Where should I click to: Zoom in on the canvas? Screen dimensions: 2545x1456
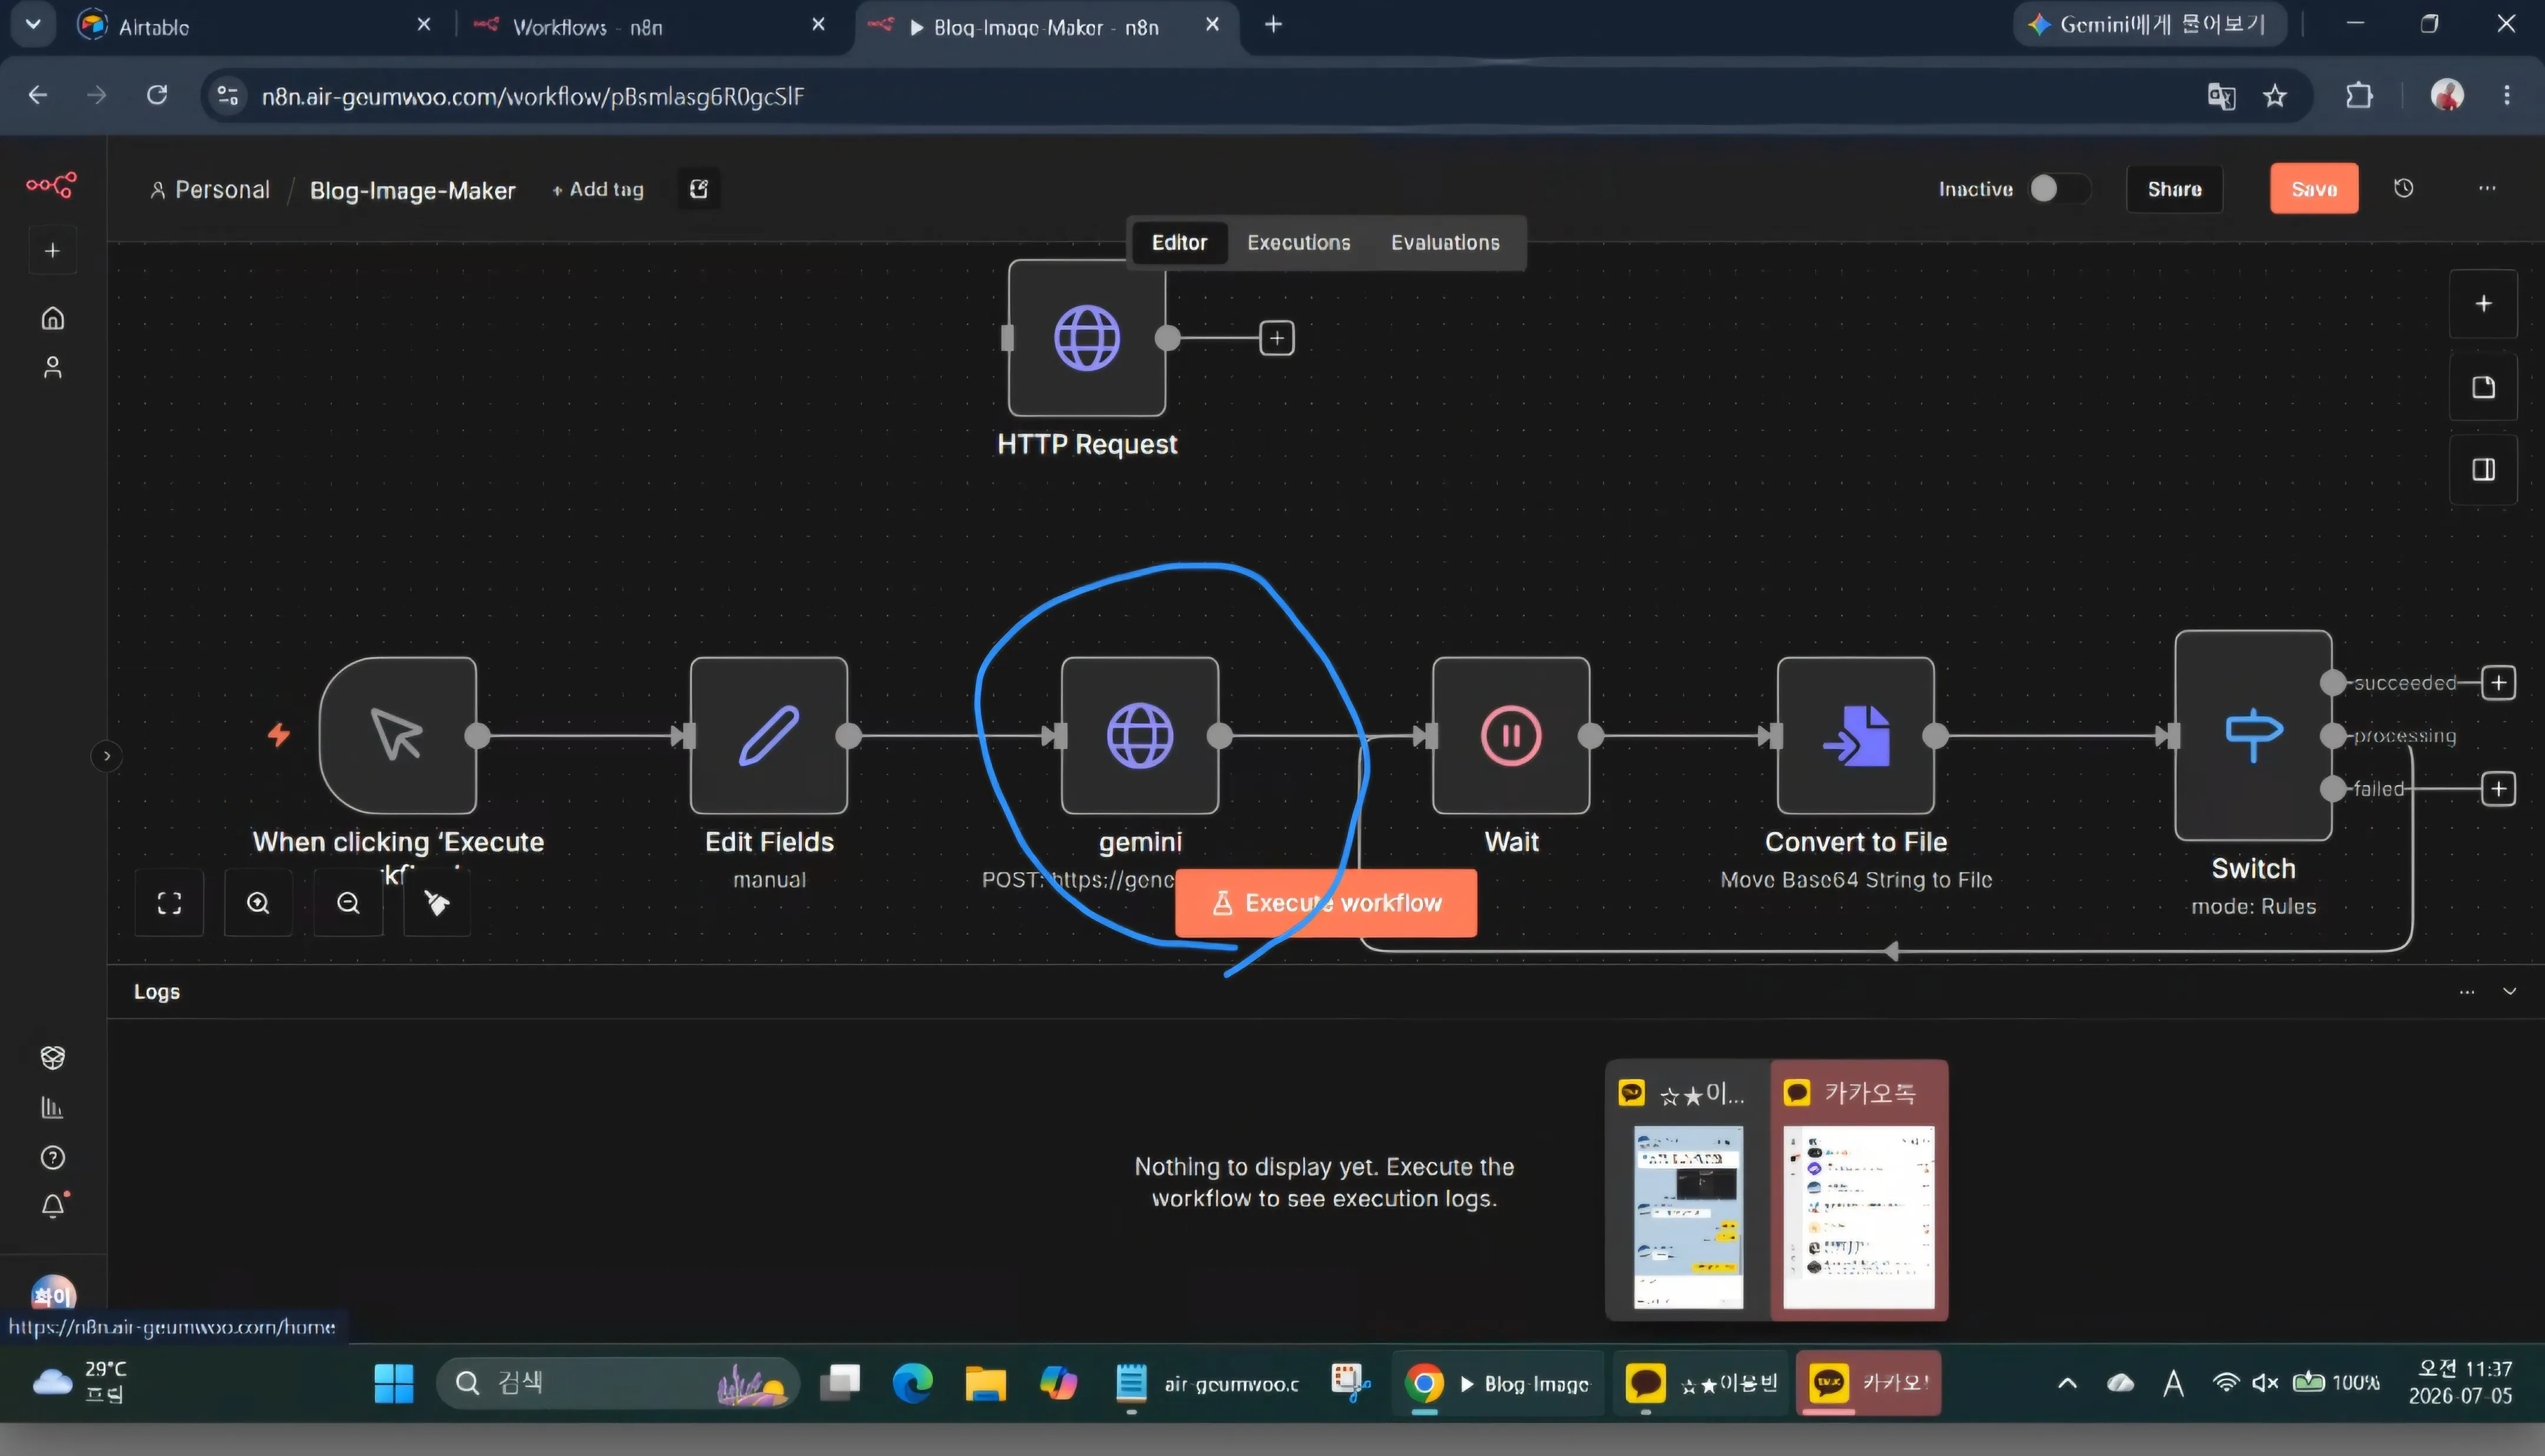(258, 903)
